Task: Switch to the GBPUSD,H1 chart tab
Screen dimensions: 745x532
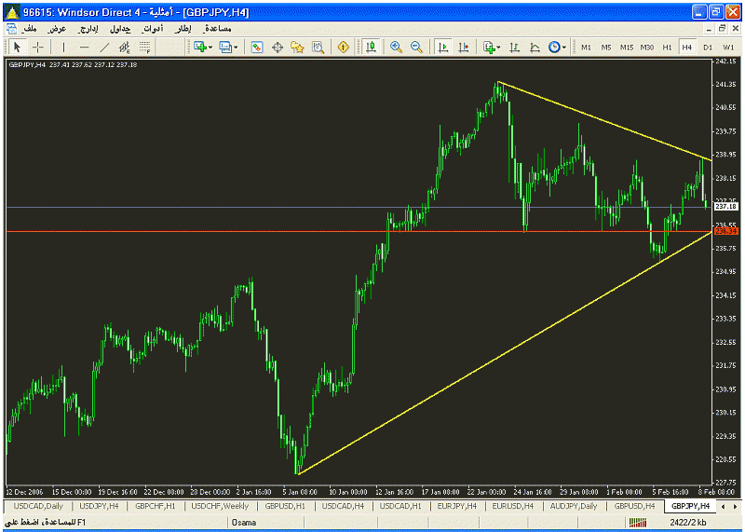Action: coord(285,506)
